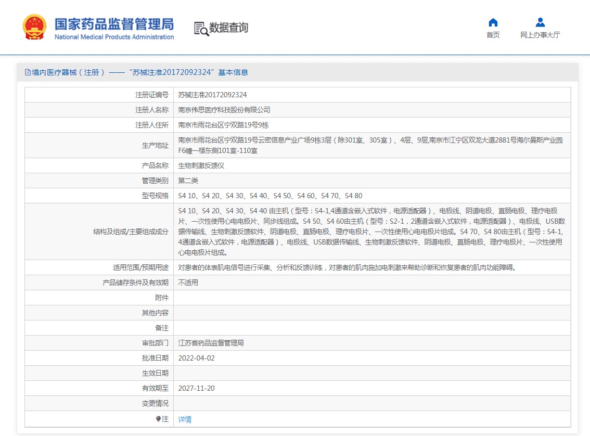Click the 审批部门 label
The width and height of the screenshot is (590, 436).
pyautogui.click(x=155, y=343)
